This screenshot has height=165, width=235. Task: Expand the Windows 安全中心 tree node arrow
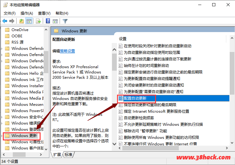click(x=2, y=117)
